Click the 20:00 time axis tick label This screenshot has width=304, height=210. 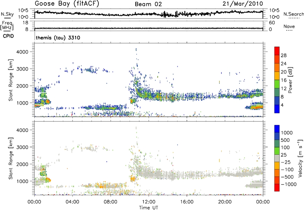pyautogui.click(x=225, y=202)
